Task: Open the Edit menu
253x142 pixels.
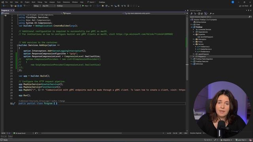Action: click(11, 2)
